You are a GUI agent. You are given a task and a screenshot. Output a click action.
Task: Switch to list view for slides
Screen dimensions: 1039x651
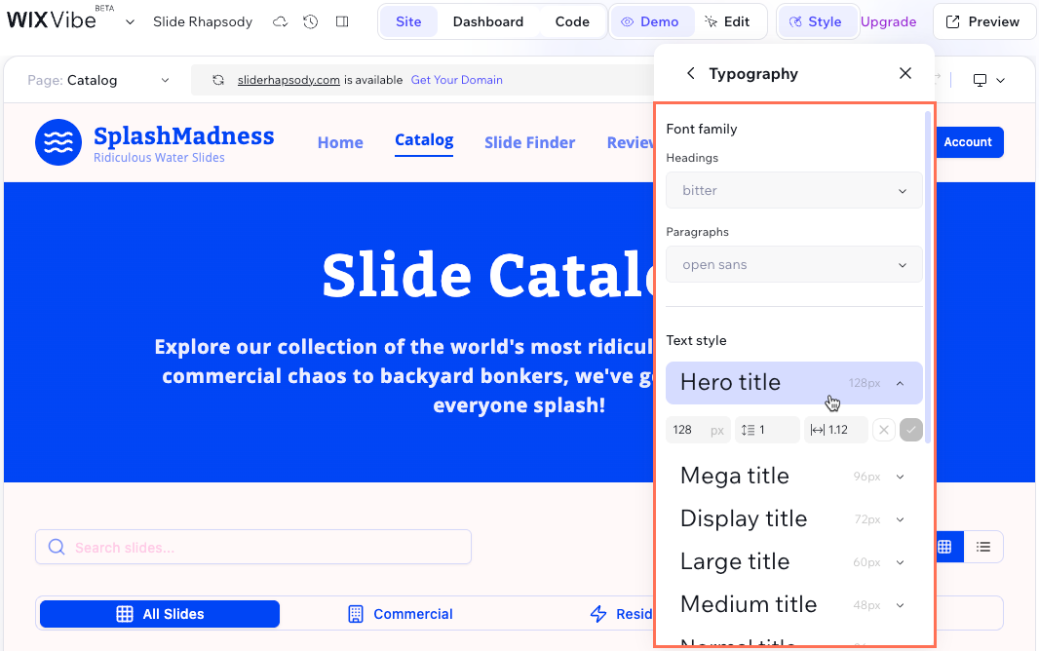tap(983, 547)
